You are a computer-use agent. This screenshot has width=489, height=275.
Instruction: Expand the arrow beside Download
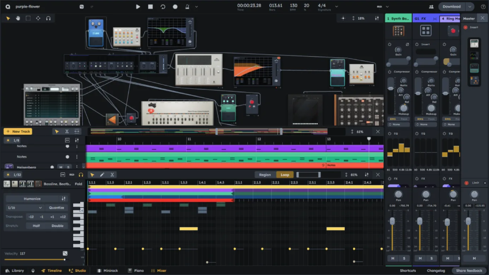pyautogui.click(x=470, y=6)
